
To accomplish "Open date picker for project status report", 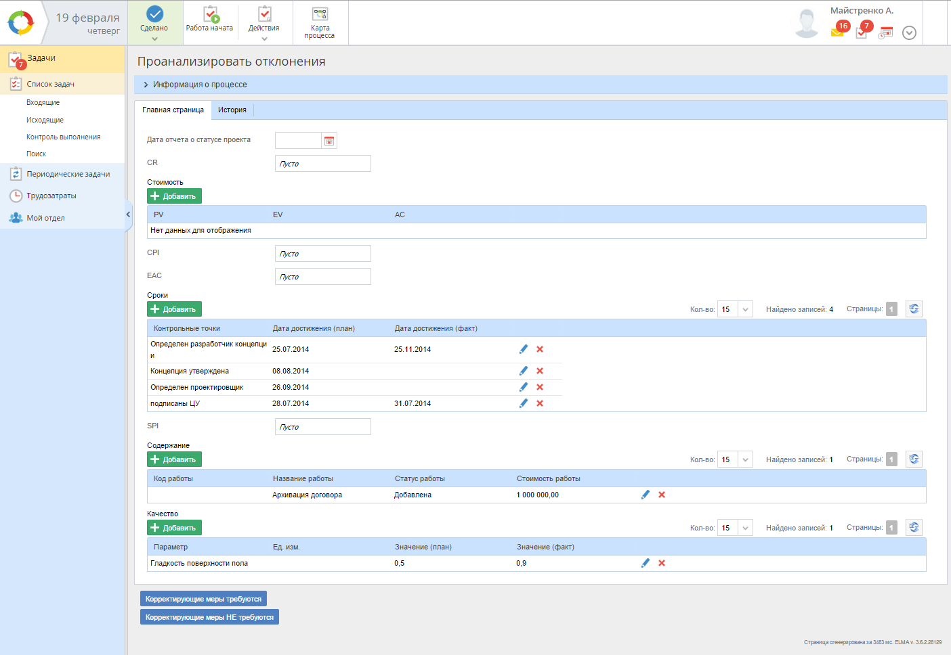I will point(329,141).
